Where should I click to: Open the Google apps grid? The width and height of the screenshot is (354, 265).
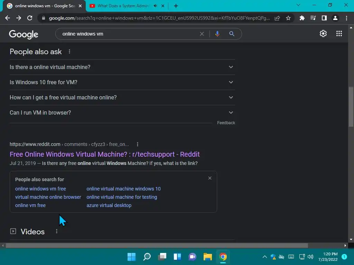point(339,33)
